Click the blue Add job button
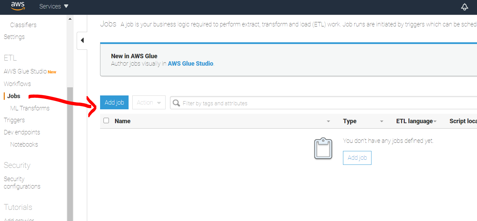Screen dimensions: 477x221 tap(114, 103)
